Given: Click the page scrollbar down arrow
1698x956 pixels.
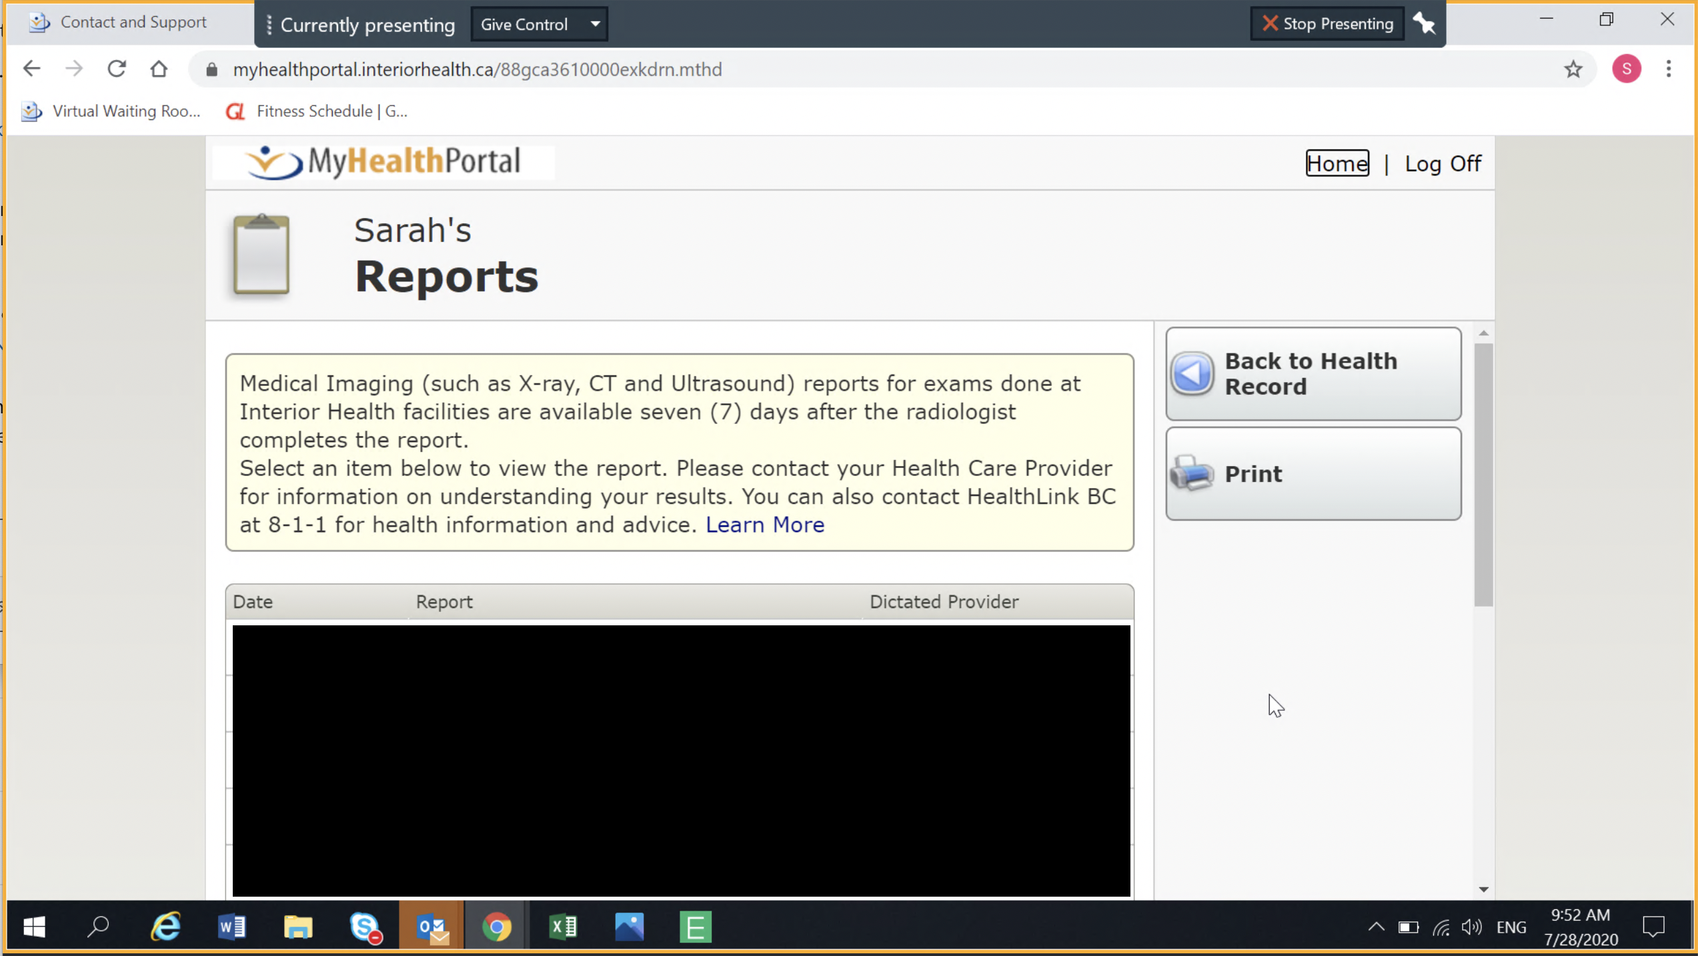Looking at the screenshot, I should 1483,889.
